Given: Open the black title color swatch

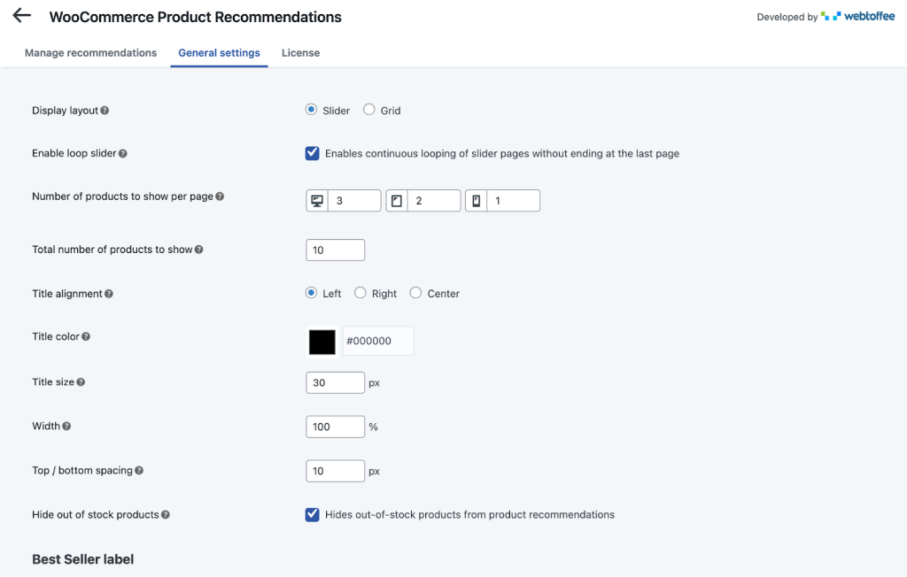Looking at the screenshot, I should tap(322, 342).
